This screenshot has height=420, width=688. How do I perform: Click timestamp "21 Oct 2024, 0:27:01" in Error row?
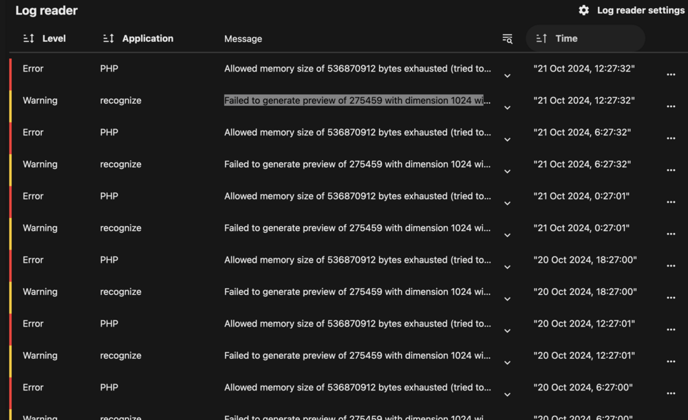tap(581, 196)
